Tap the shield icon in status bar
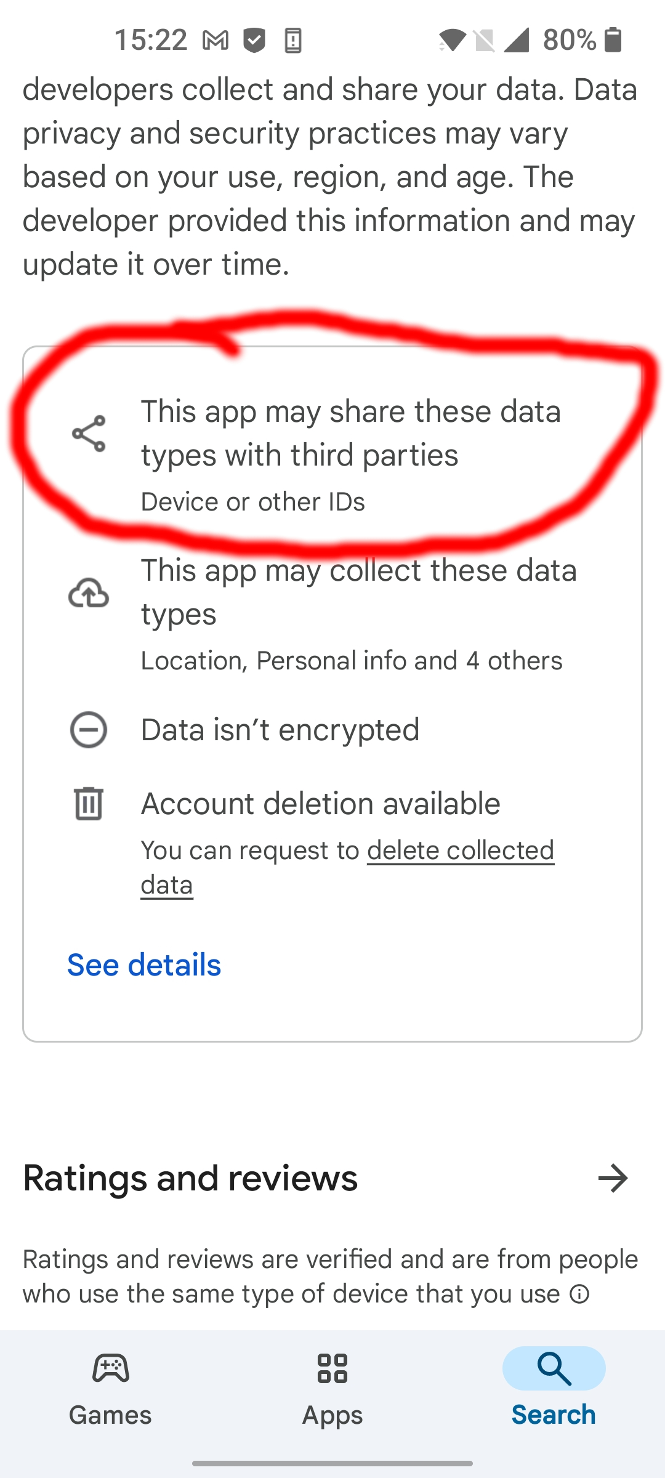The image size is (665, 1478). [254, 41]
